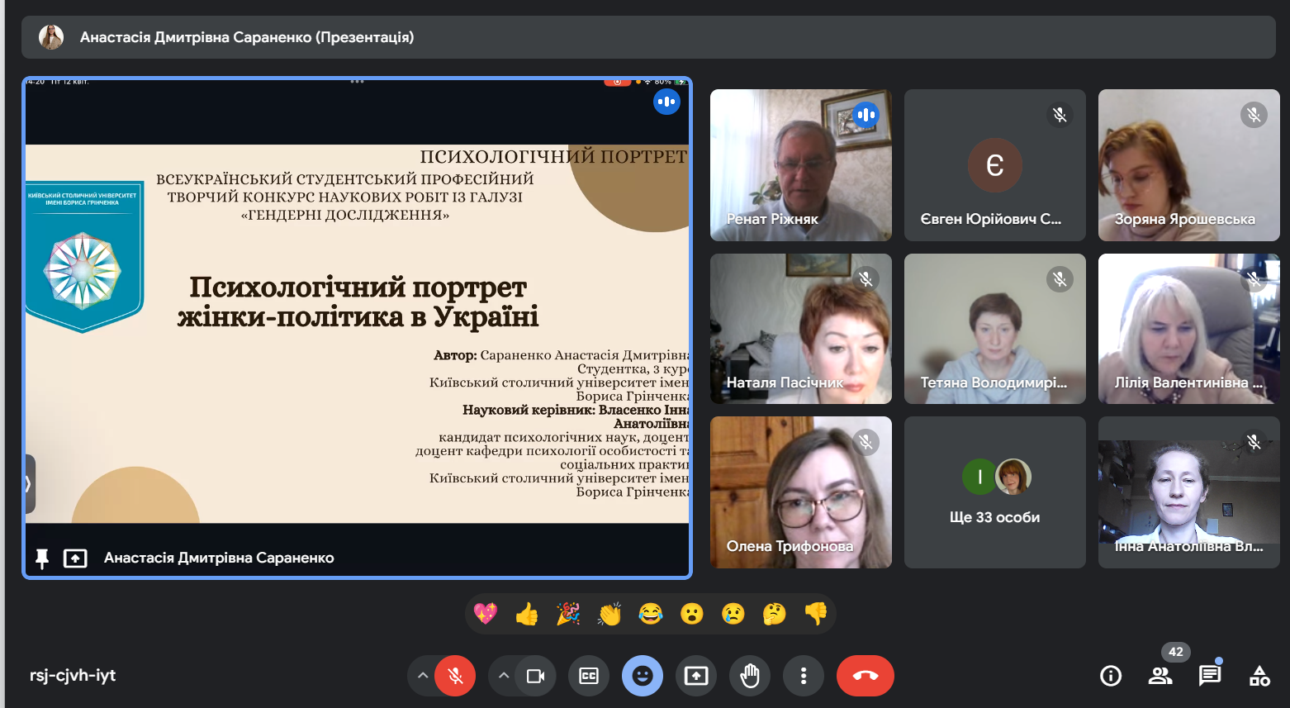Show the participants list panel
Screen dimensions: 1290x708
click(x=1160, y=676)
